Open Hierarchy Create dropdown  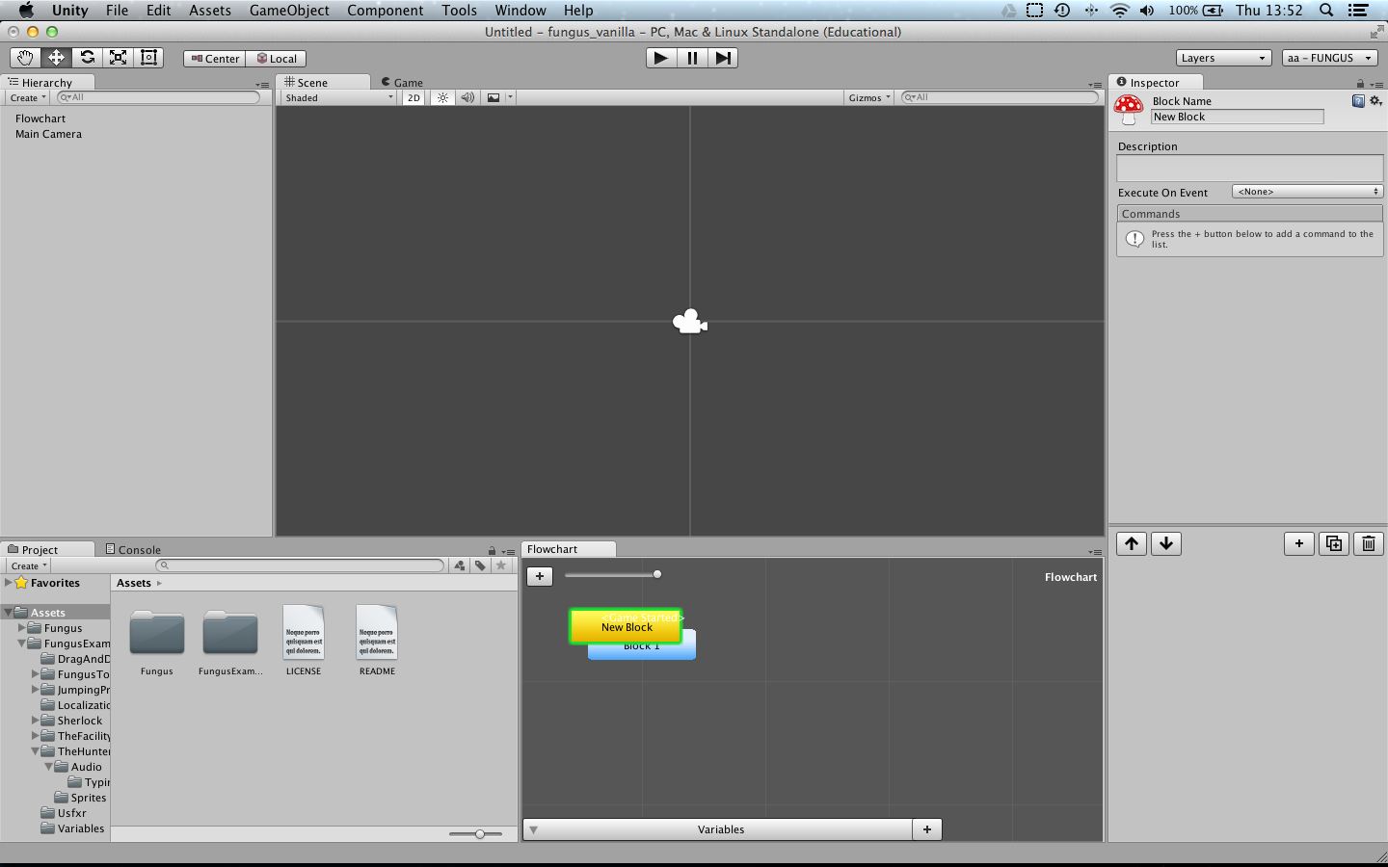[x=28, y=97]
